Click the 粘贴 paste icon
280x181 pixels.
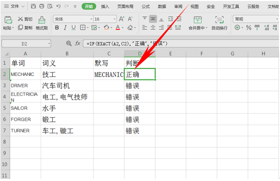[x=8, y=20]
